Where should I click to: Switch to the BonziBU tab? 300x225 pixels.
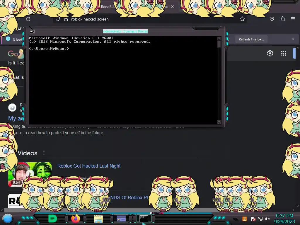pos(107,7)
